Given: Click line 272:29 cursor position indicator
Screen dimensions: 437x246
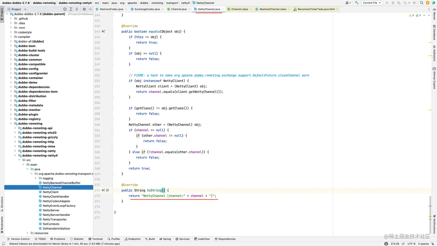Looking at the screenshot, I should [395, 244].
